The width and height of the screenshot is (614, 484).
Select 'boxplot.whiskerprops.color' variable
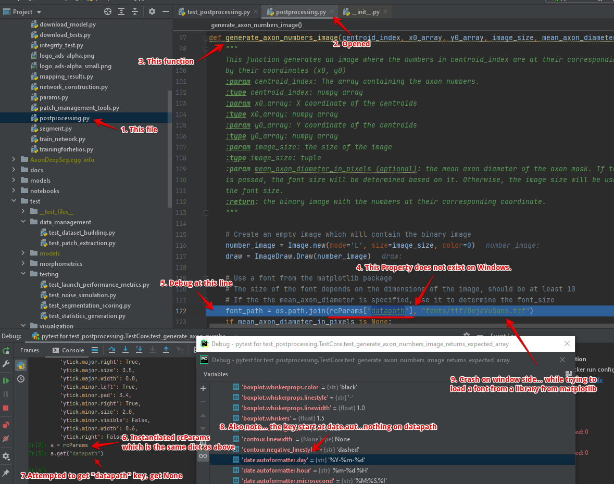click(392, 387)
